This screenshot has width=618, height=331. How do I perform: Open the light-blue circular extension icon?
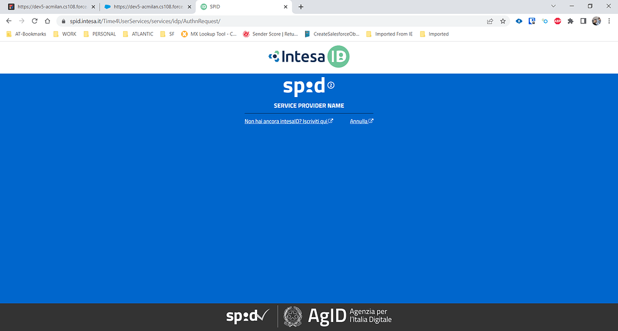coord(545,21)
